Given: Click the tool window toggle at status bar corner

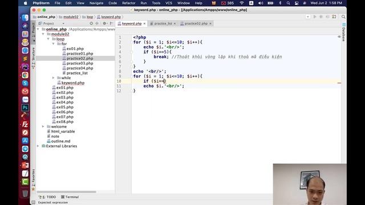Looking at the screenshot, I should [34, 203].
